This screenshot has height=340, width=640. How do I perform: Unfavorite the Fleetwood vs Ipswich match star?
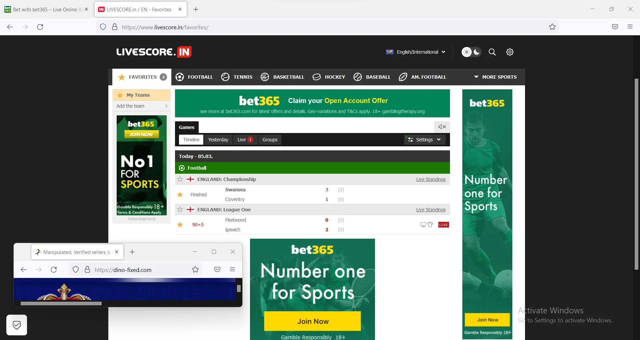pos(180,225)
